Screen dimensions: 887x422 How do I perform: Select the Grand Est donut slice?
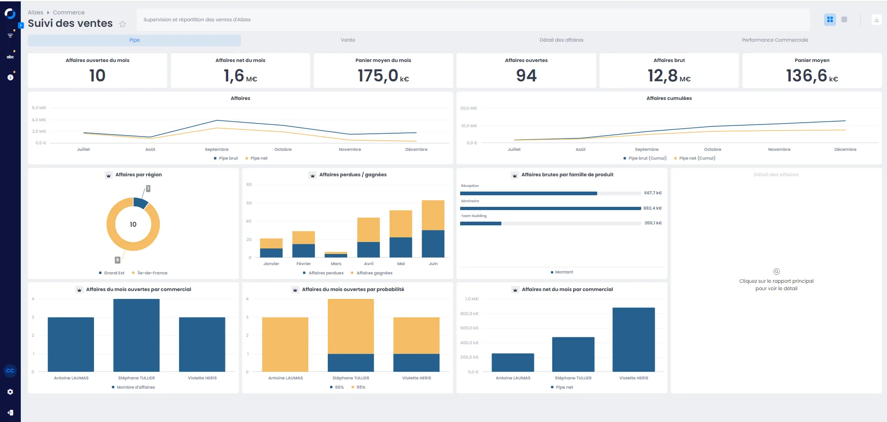140,202
